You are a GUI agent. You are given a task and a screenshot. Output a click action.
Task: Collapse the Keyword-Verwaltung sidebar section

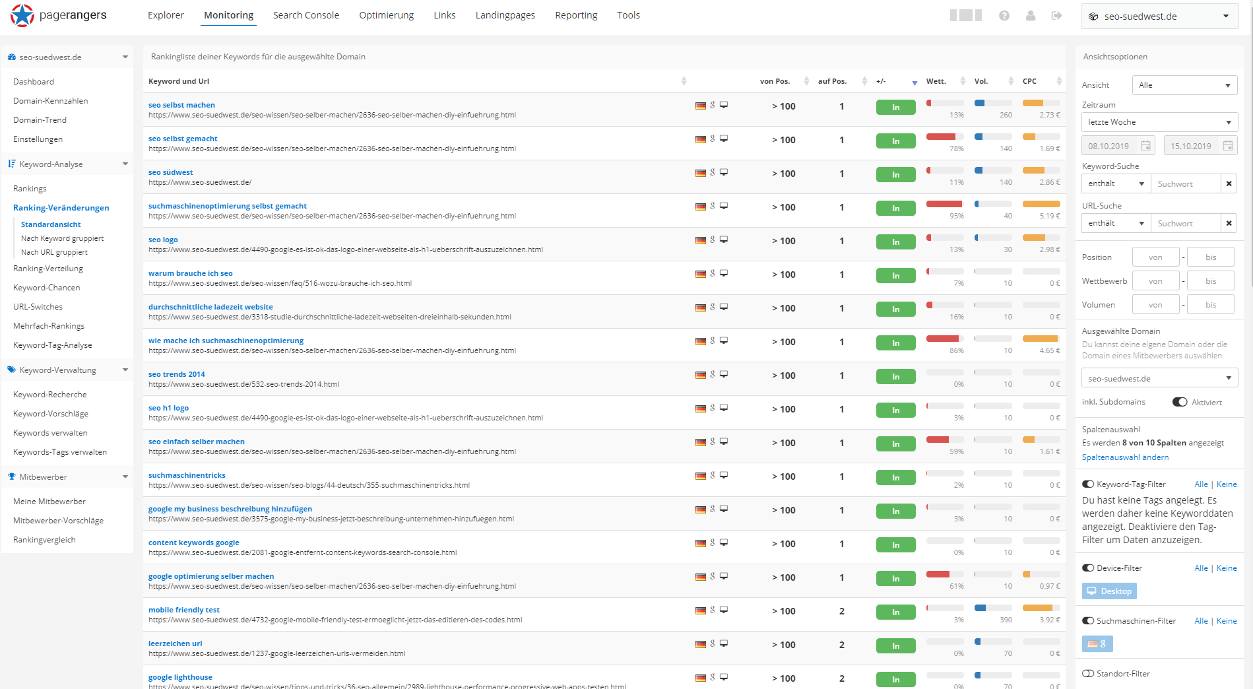[125, 370]
